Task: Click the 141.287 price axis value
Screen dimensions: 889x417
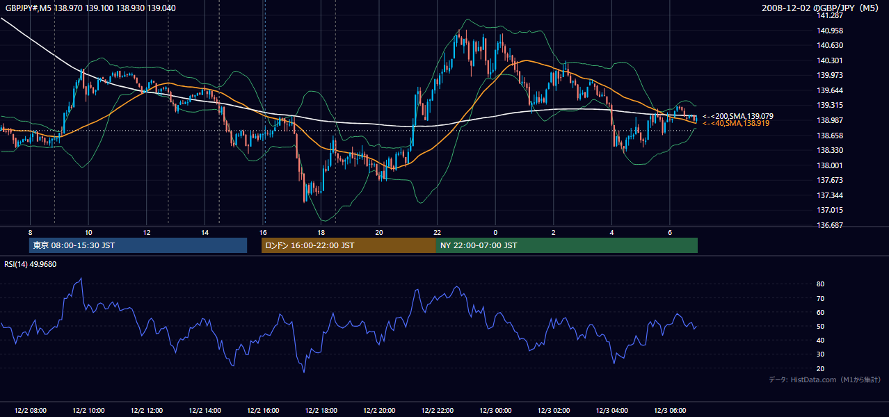Action: coord(828,15)
